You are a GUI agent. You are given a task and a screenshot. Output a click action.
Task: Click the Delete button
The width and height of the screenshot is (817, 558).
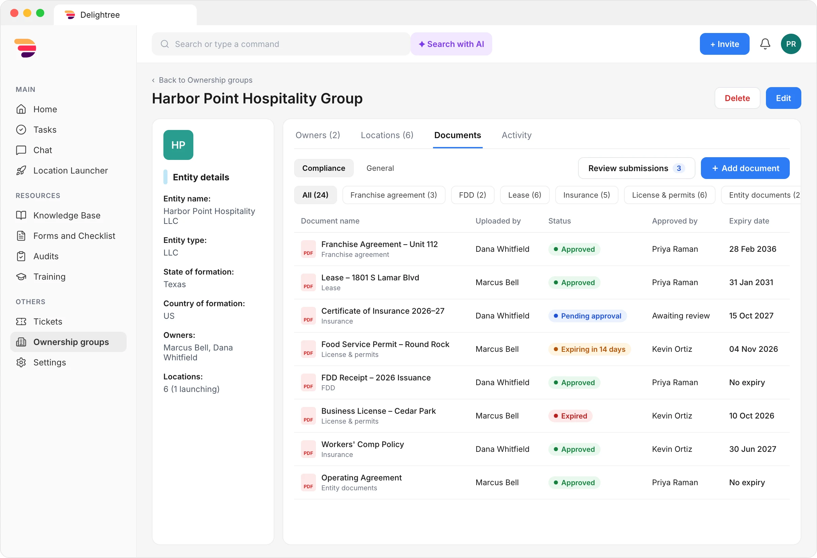point(737,98)
